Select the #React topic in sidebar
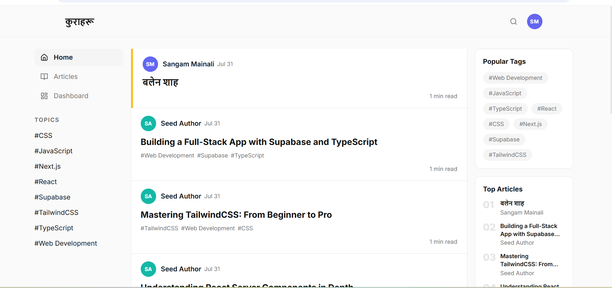612x288 pixels. click(46, 182)
